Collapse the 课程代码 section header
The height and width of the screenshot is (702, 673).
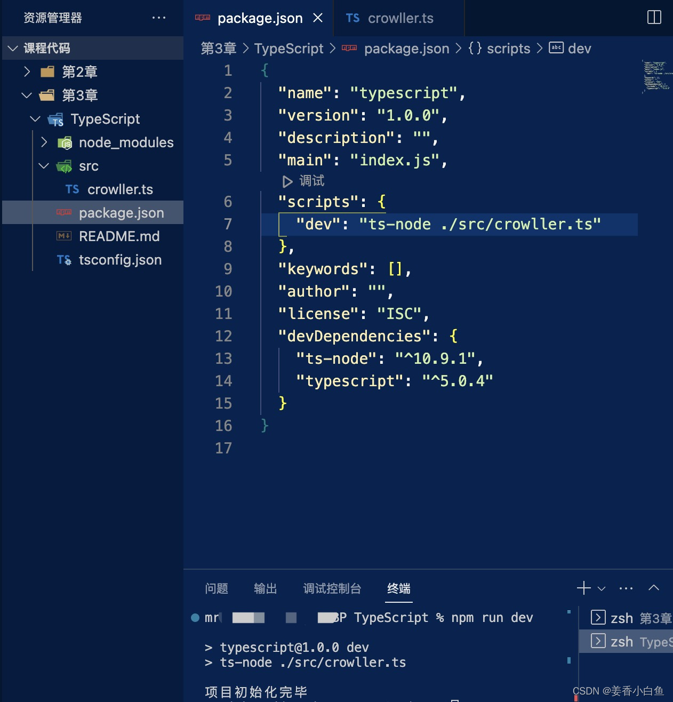click(93, 48)
